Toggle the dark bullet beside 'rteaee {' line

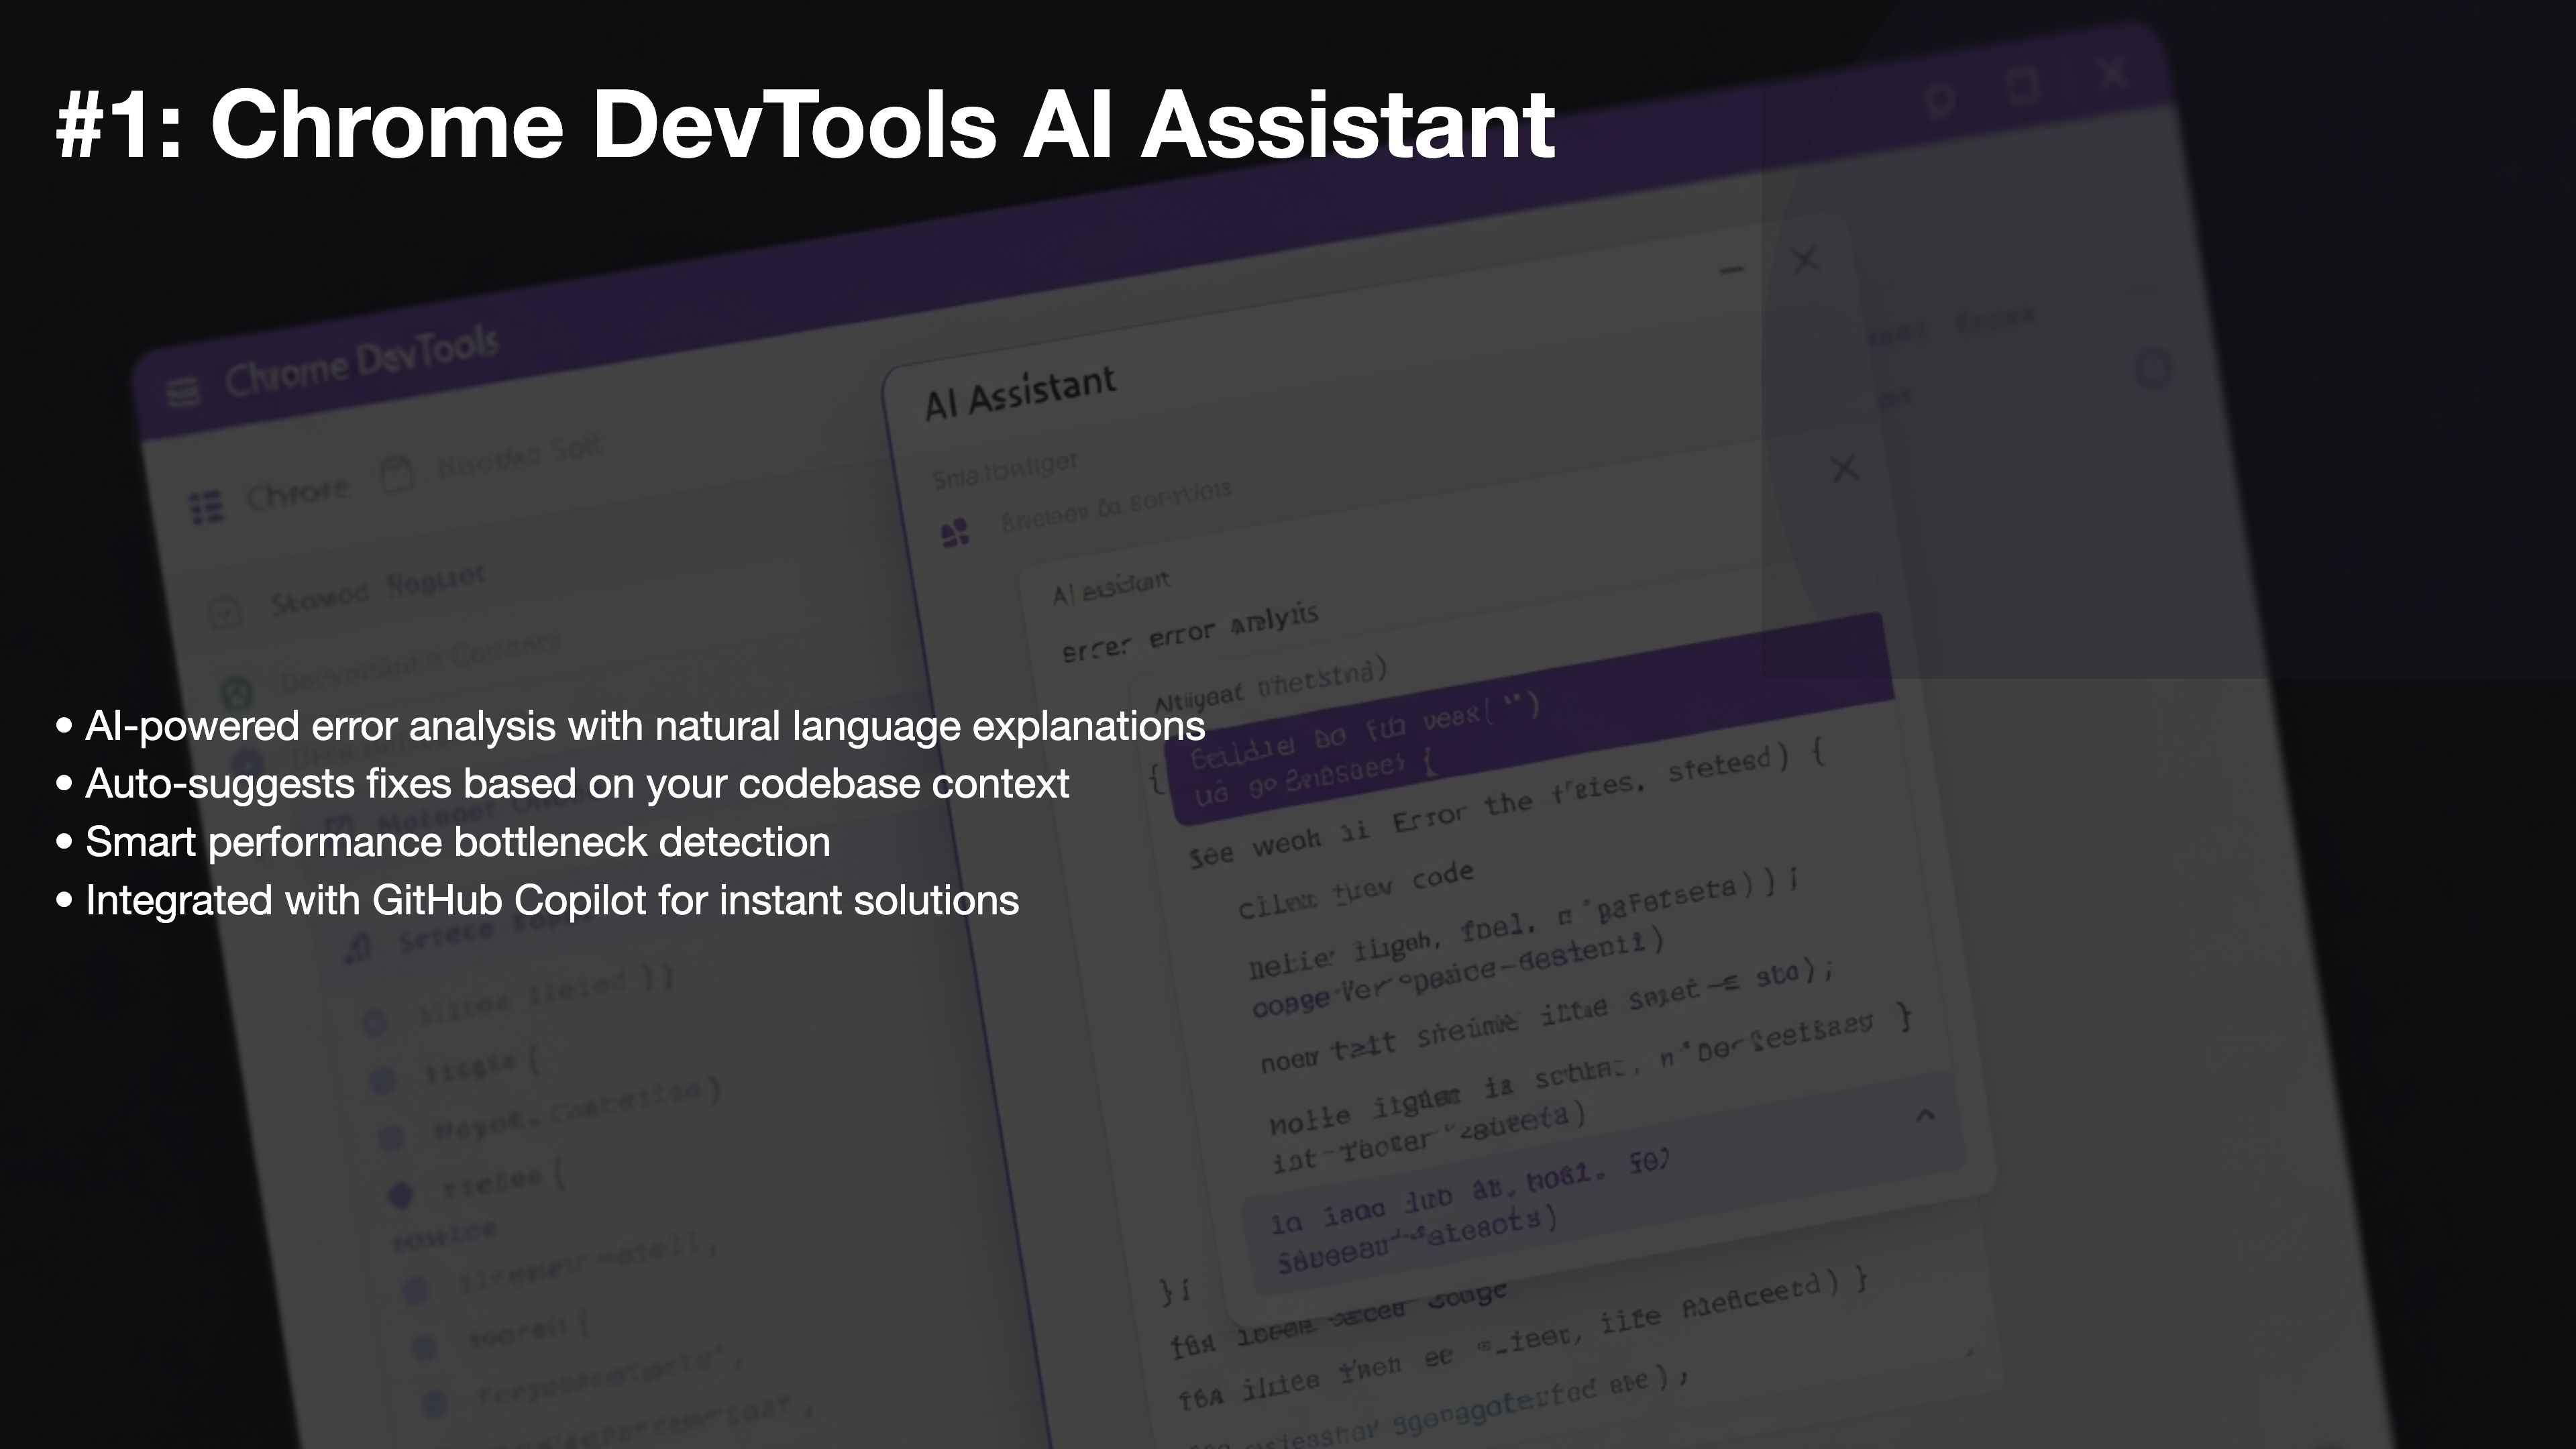point(400,1194)
